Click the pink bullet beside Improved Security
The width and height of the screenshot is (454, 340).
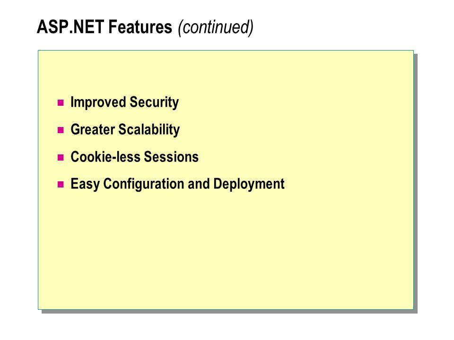pyautogui.click(x=61, y=102)
